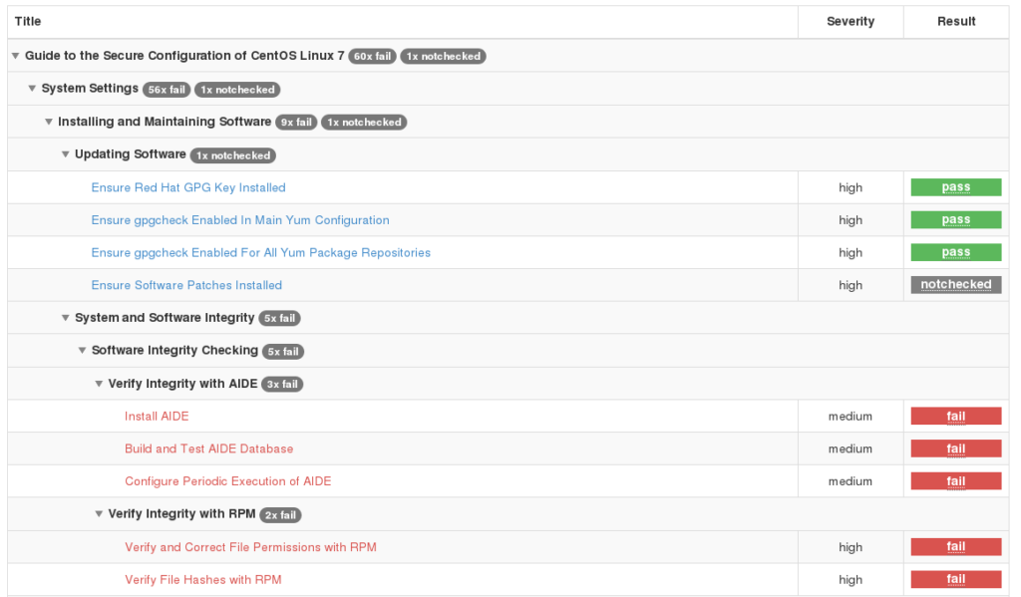This screenshot has width=1021, height=597.
Task: Click pass result for Main Yum Configuration
Action: point(955,220)
